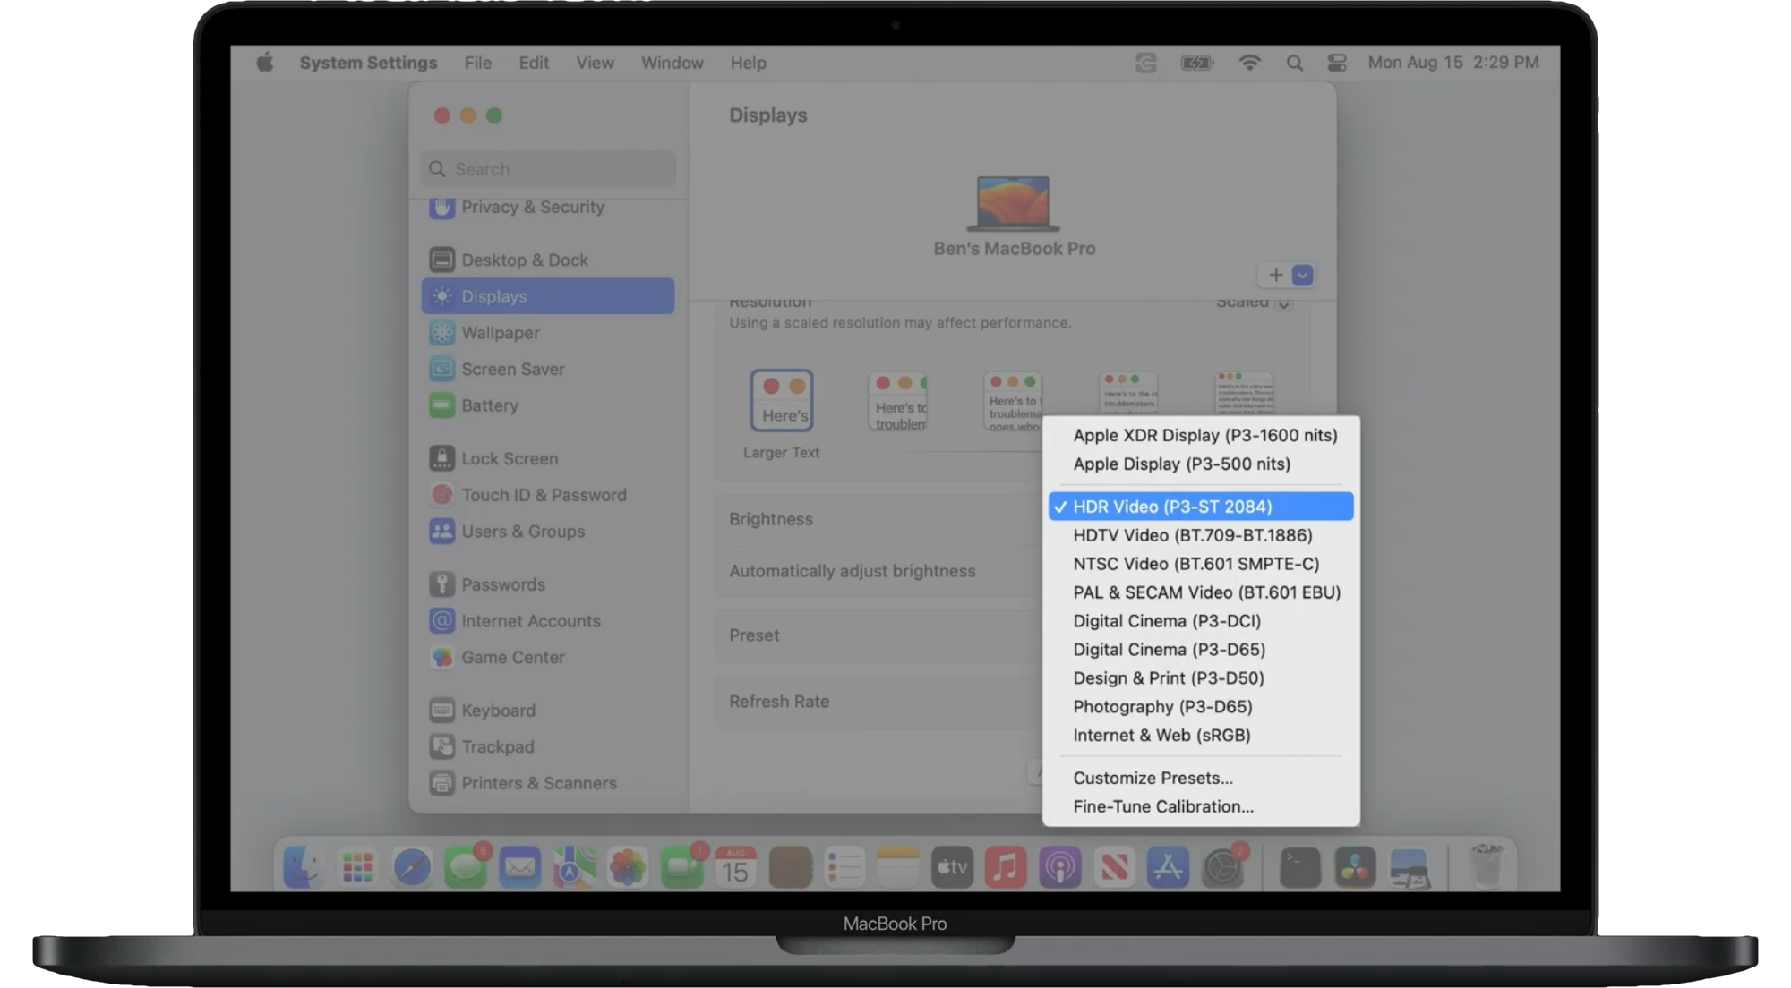Click the Trackpad settings icon

(441, 746)
